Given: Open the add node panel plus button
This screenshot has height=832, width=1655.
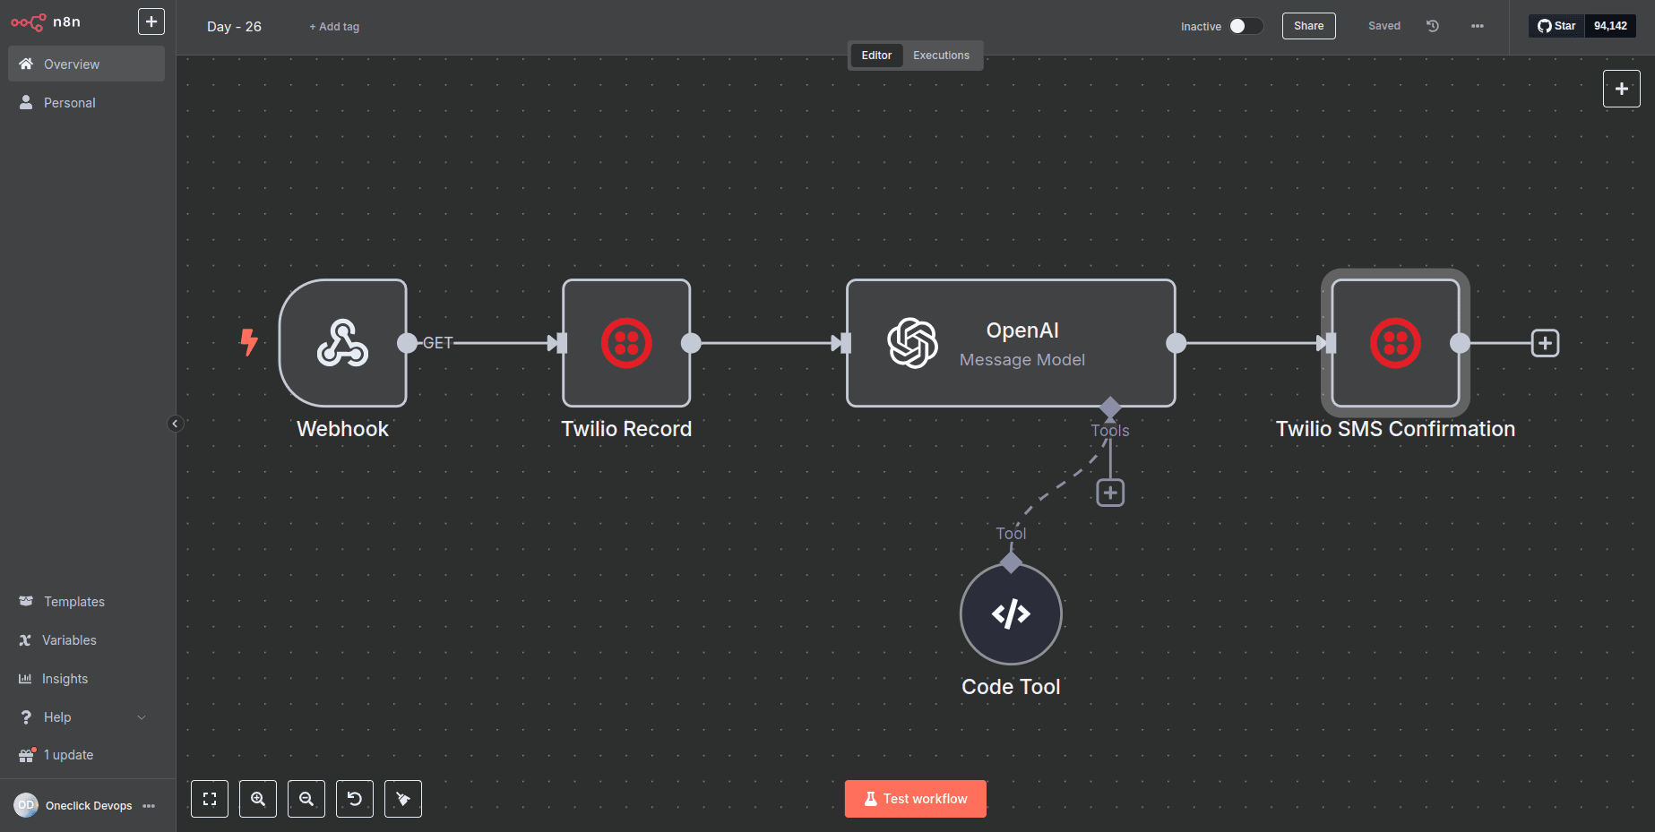Looking at the screenshot, I should pyautogui.click(x=1621, y=89).
